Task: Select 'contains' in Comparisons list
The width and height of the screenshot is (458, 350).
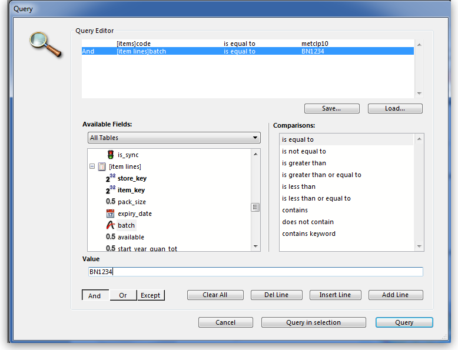Action: pos(295,210)
